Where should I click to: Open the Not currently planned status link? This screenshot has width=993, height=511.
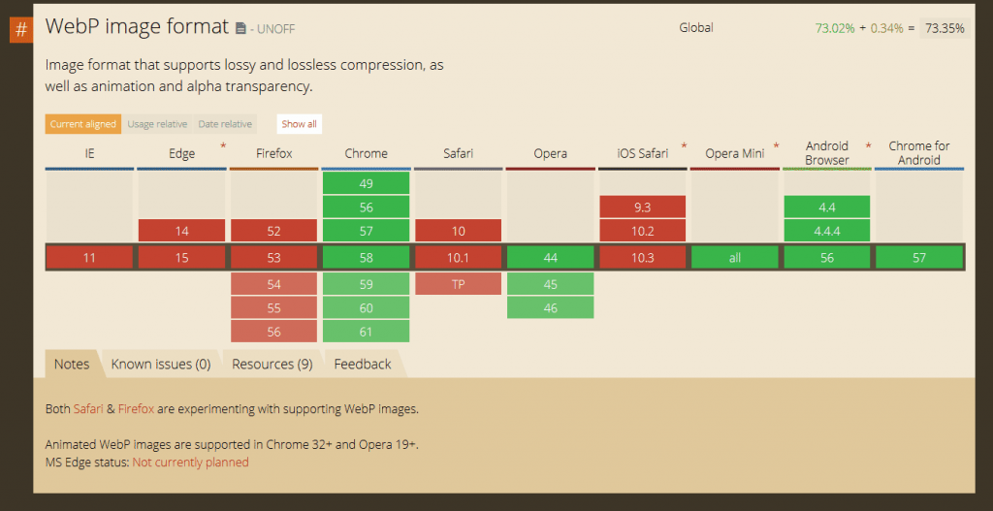[190, 463]
